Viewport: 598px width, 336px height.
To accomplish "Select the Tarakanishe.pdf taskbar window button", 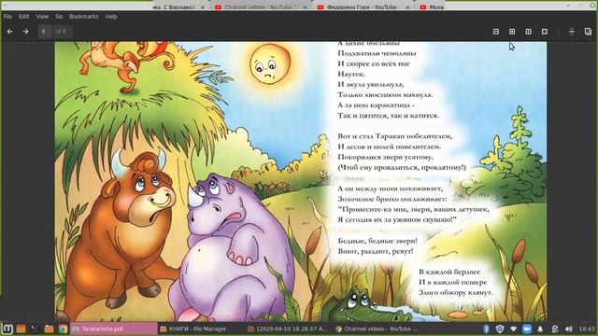I will [113, 329].
